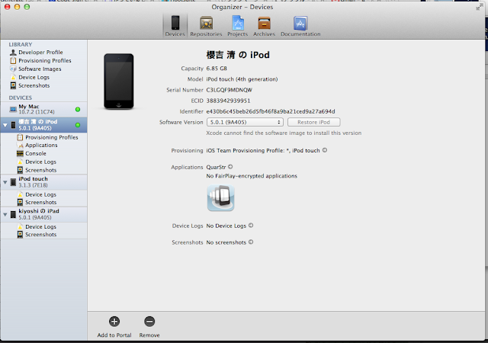The width and height of the screenshot is (488, 343).
Task: Click the QuarStr application icon
Action: click(220, 198)
